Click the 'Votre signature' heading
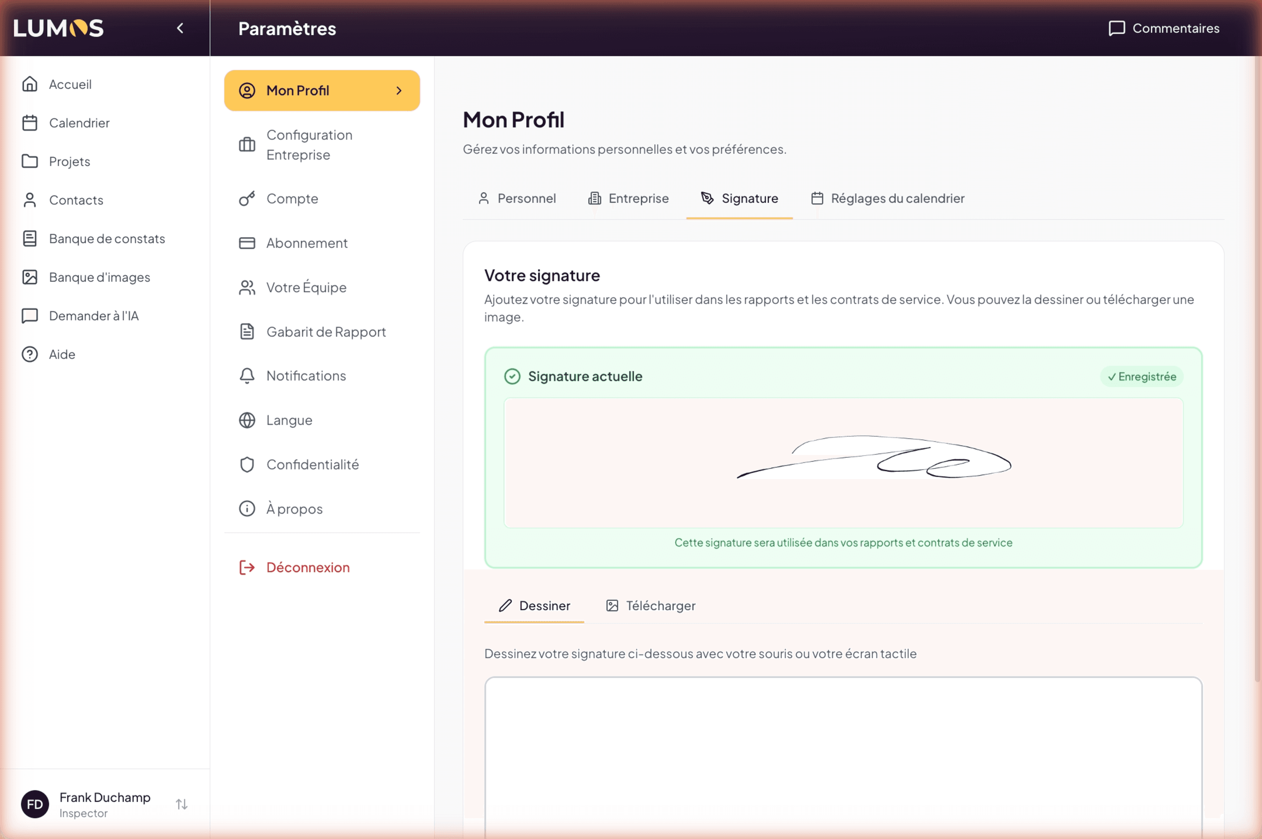The image size is (1262, 839). (542, 276)
